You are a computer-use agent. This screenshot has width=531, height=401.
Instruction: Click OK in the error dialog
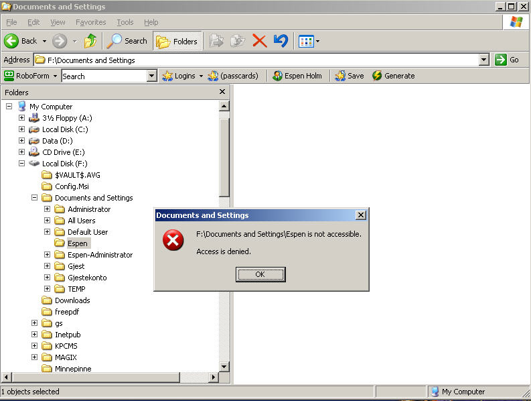[260, 274]
